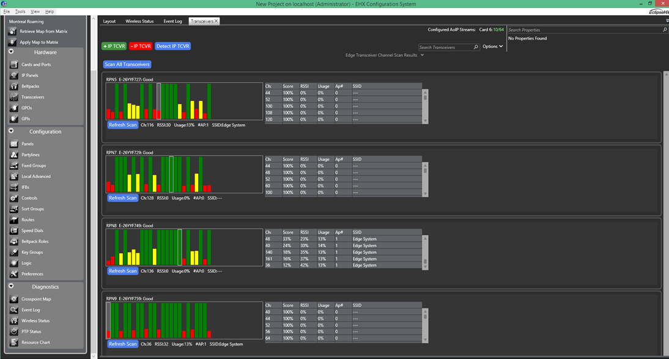Open the Tools menu
This screenshot has width=669, height=359.
(20, 12)
